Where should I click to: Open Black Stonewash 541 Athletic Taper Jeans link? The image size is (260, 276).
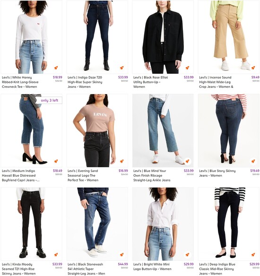(x=86, y=269)
